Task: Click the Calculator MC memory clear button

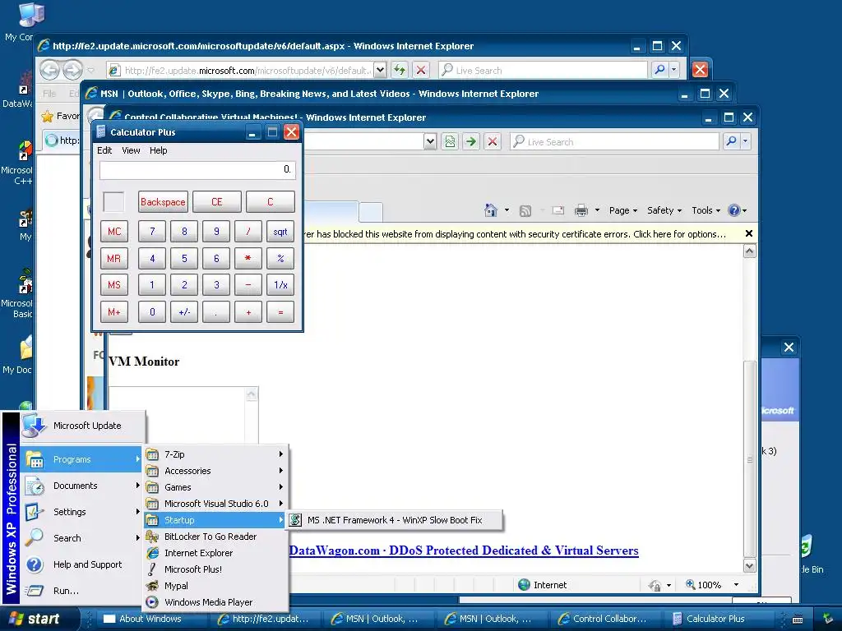Action: [114, 232]
